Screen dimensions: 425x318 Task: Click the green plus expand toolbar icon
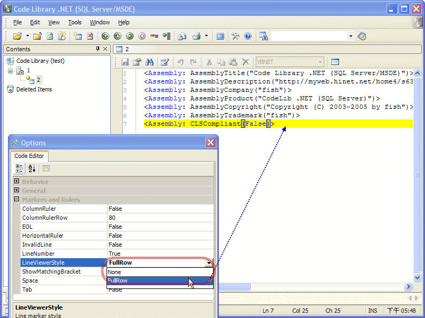(x=167, y=36)
